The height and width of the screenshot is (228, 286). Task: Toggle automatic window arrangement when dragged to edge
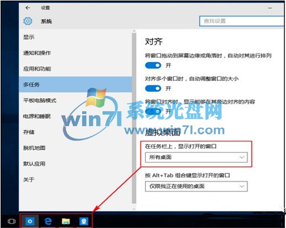tap(153, 66)
